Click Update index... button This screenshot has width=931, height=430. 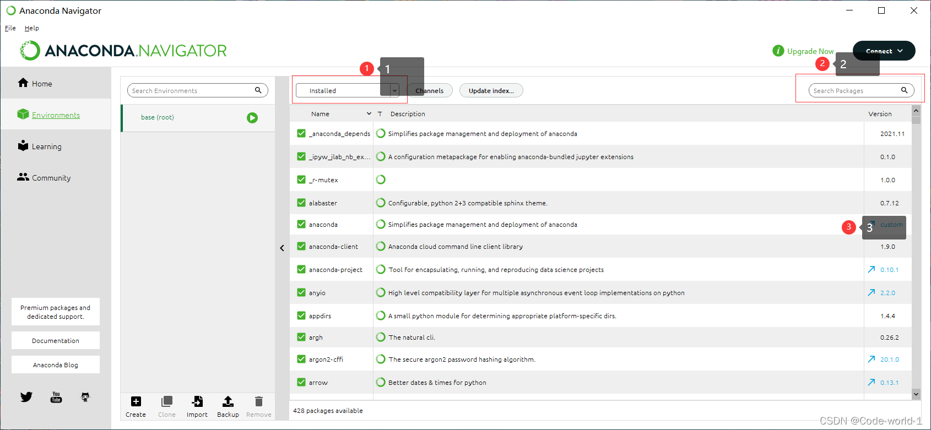tap(491, 90)
